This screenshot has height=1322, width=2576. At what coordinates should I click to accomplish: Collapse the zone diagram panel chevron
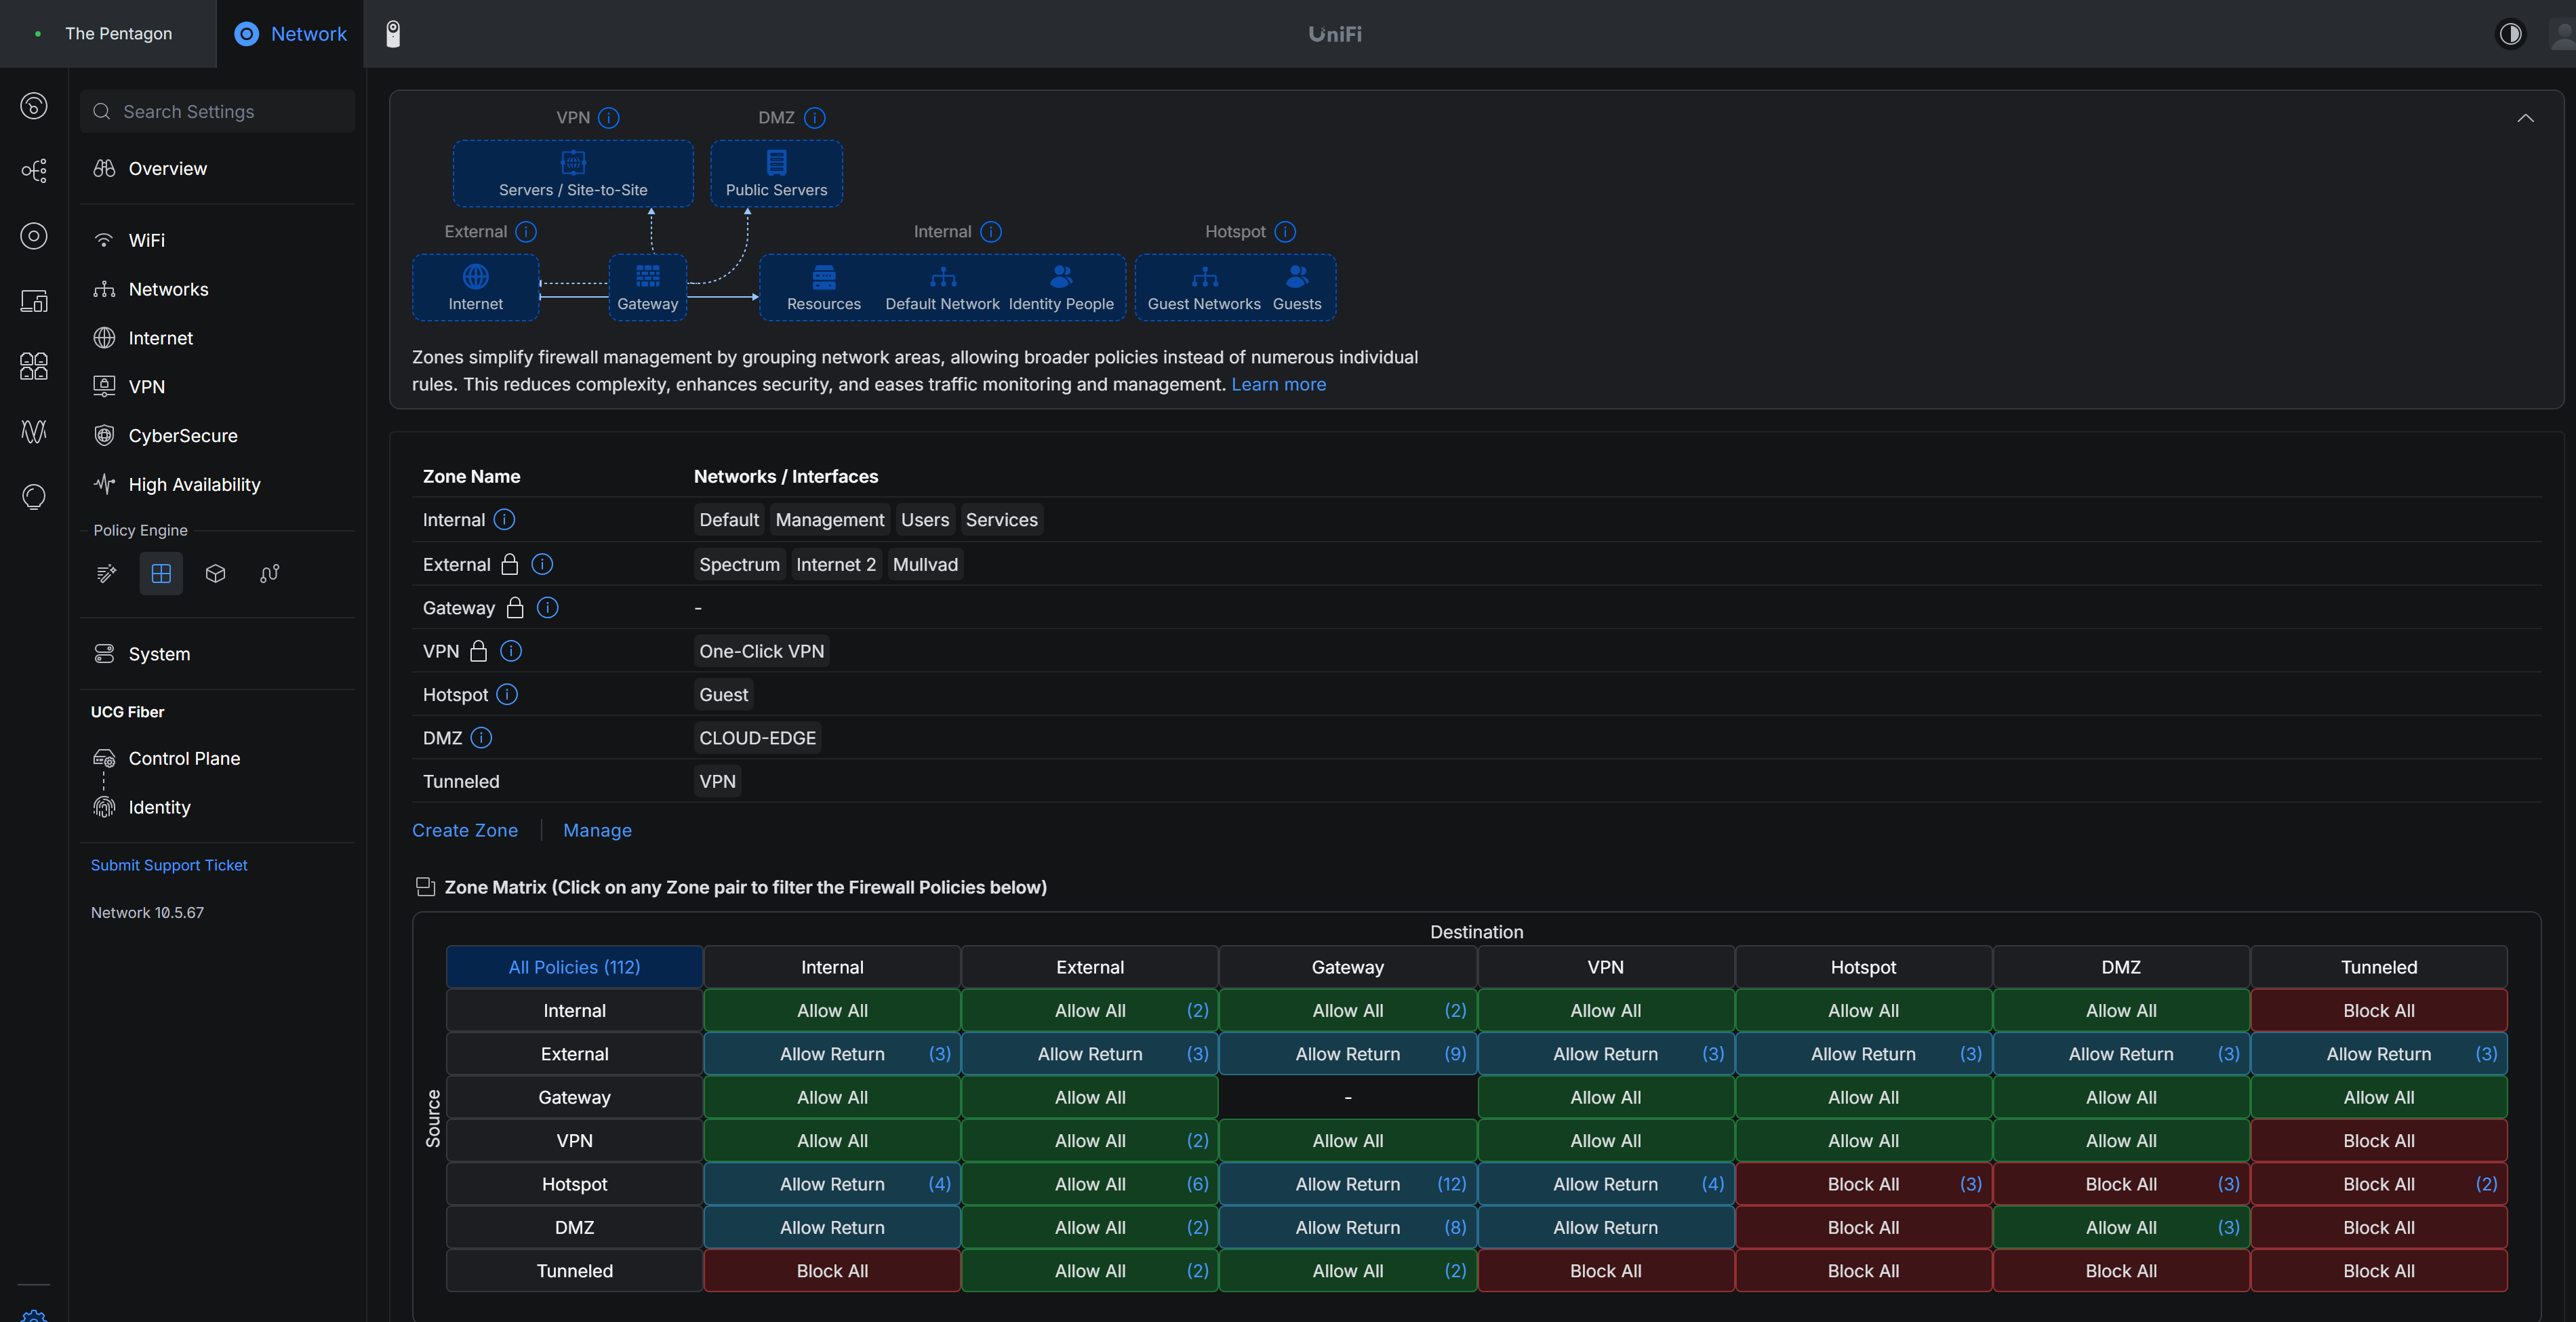2525,118
